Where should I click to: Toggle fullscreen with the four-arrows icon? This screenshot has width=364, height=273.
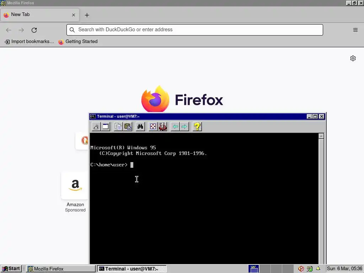tap(153, 127)
